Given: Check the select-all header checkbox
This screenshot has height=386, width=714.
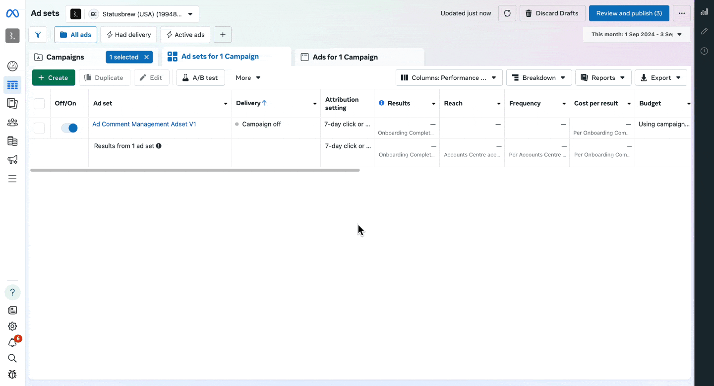Looking at the screenshot, I should click(x=39, y=103).
